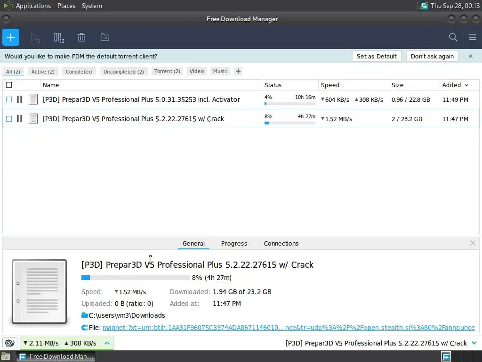
Task: Click the large document thumbnail in details
Action: point(40,291)
